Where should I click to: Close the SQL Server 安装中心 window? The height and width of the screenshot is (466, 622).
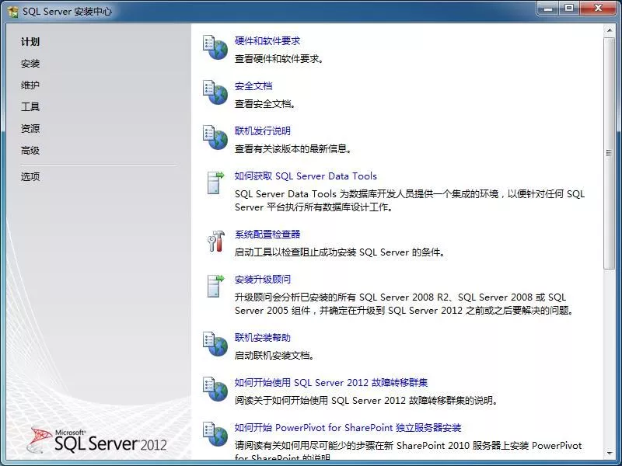pyautogui.click(x=598, y=9)
